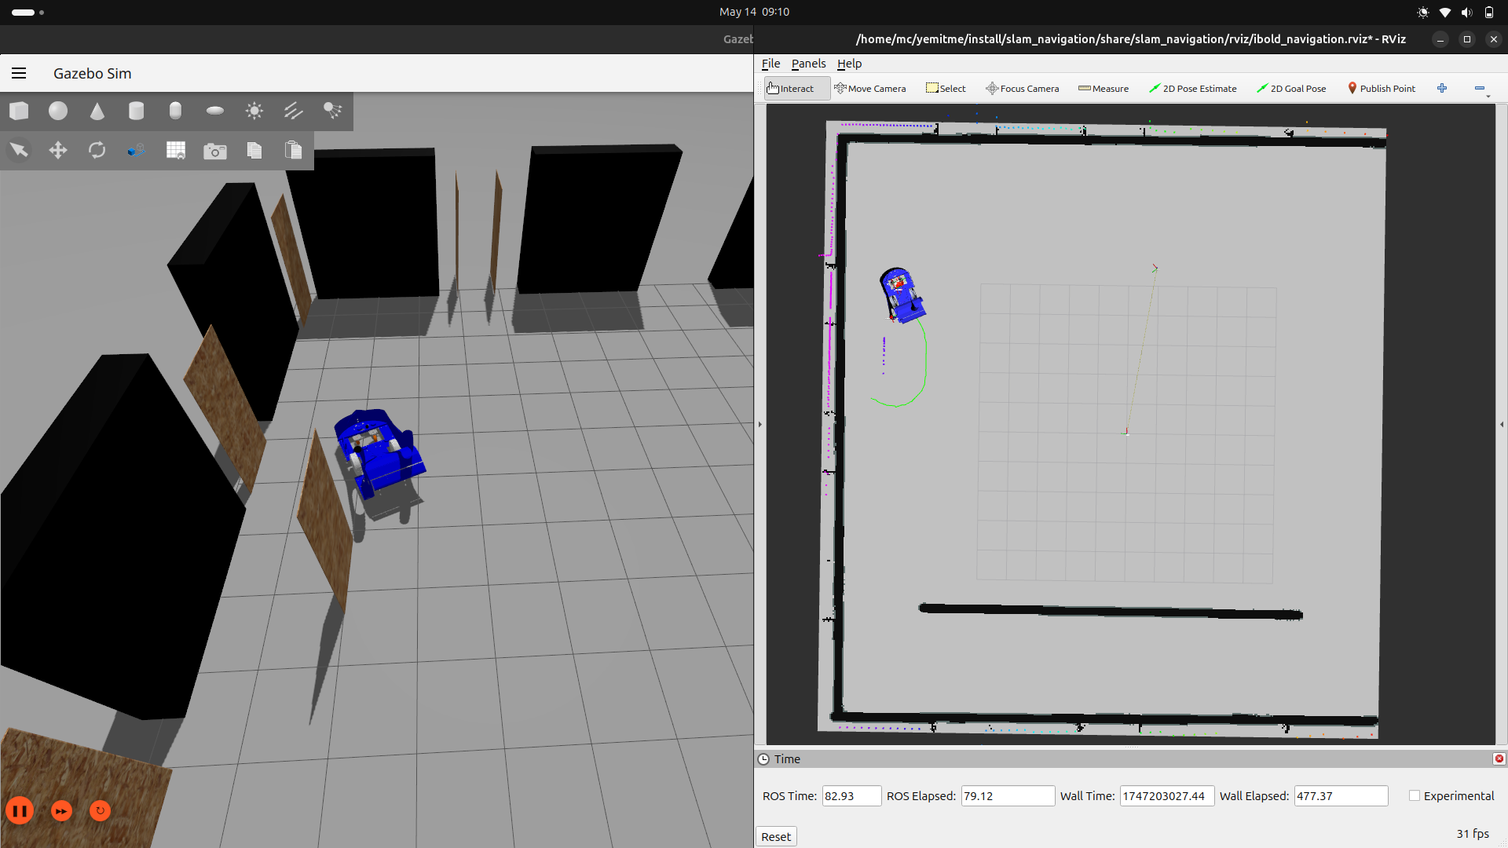Open the toolbar overflow arrow
The image size is (1508, 848).
coord(1488,96)
